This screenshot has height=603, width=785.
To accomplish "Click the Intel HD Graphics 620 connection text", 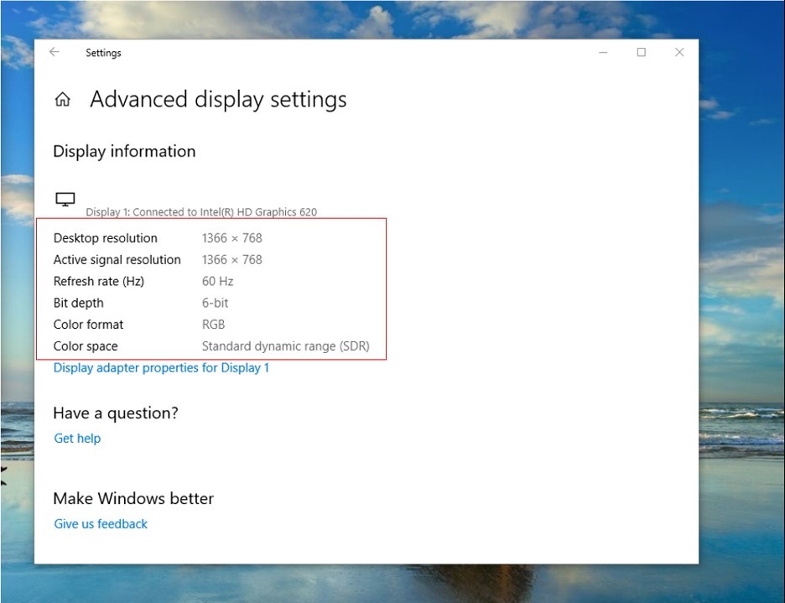I will (201, 212).
